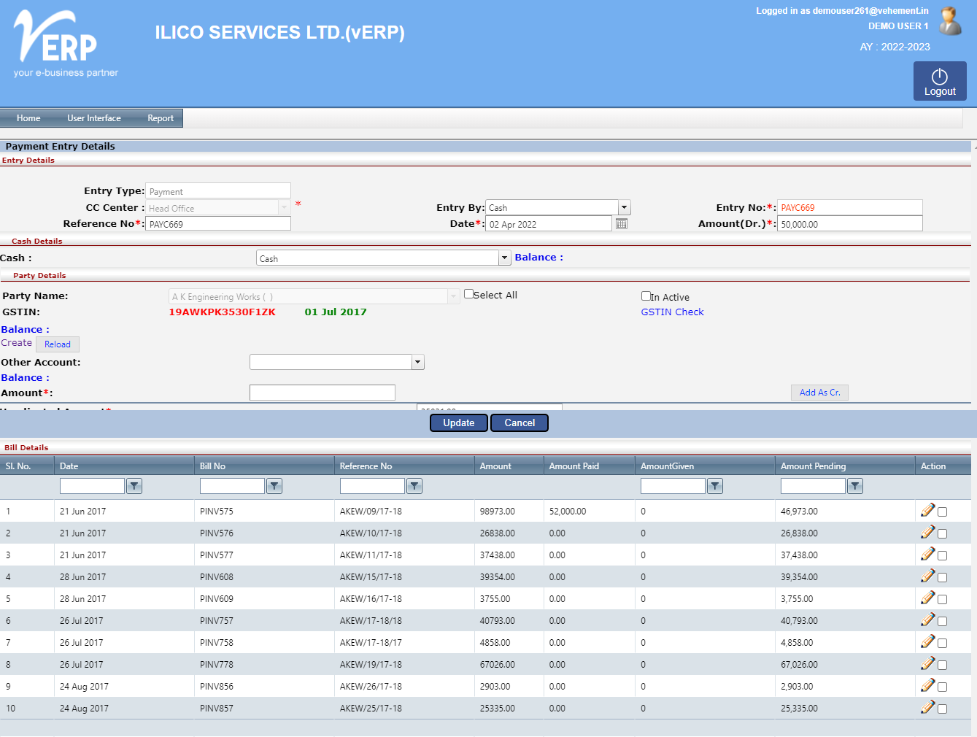Viewport: 977px width, 737px height.
Task: Click the Reference No input field
Action: point(218,224)
